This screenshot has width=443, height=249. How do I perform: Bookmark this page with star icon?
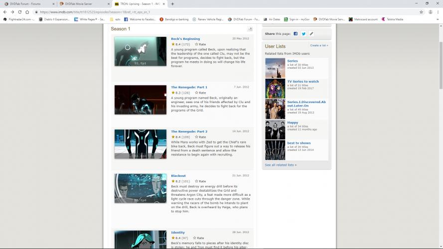pos(421,12)
